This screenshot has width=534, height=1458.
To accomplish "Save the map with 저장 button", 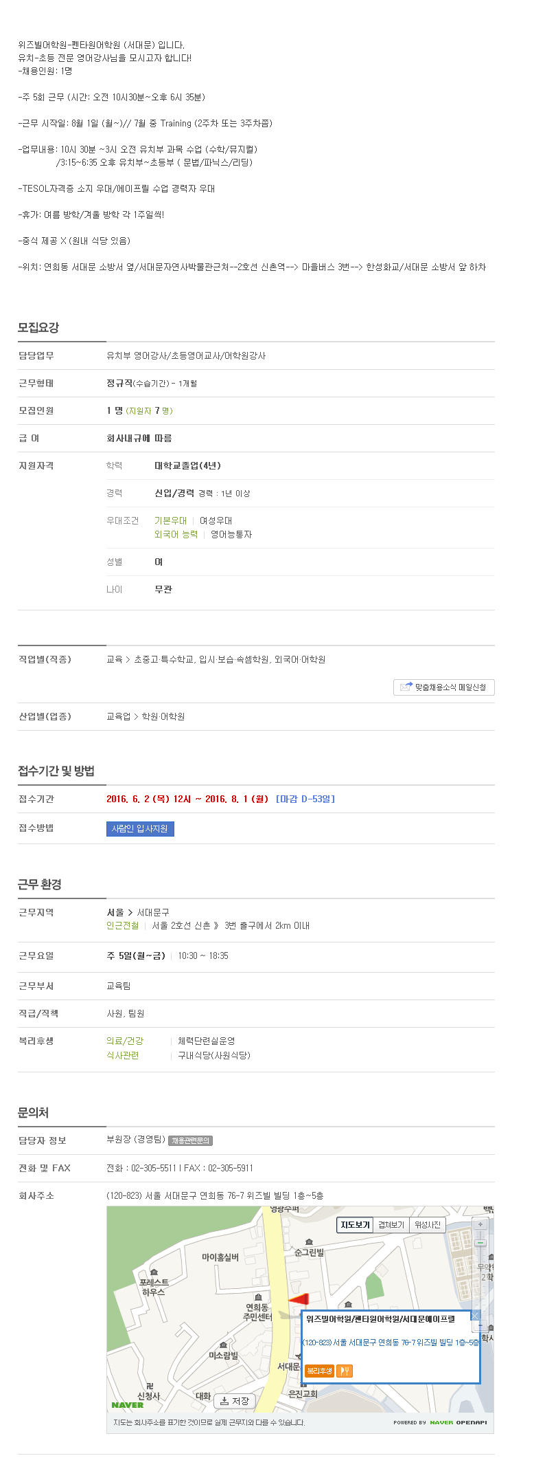I will coord(235,1401).
